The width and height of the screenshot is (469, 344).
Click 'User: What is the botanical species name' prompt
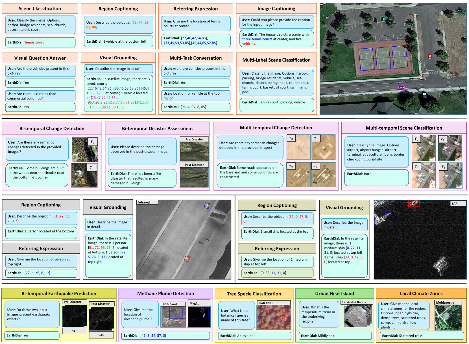pyautogui.click(x=236, y=315)
